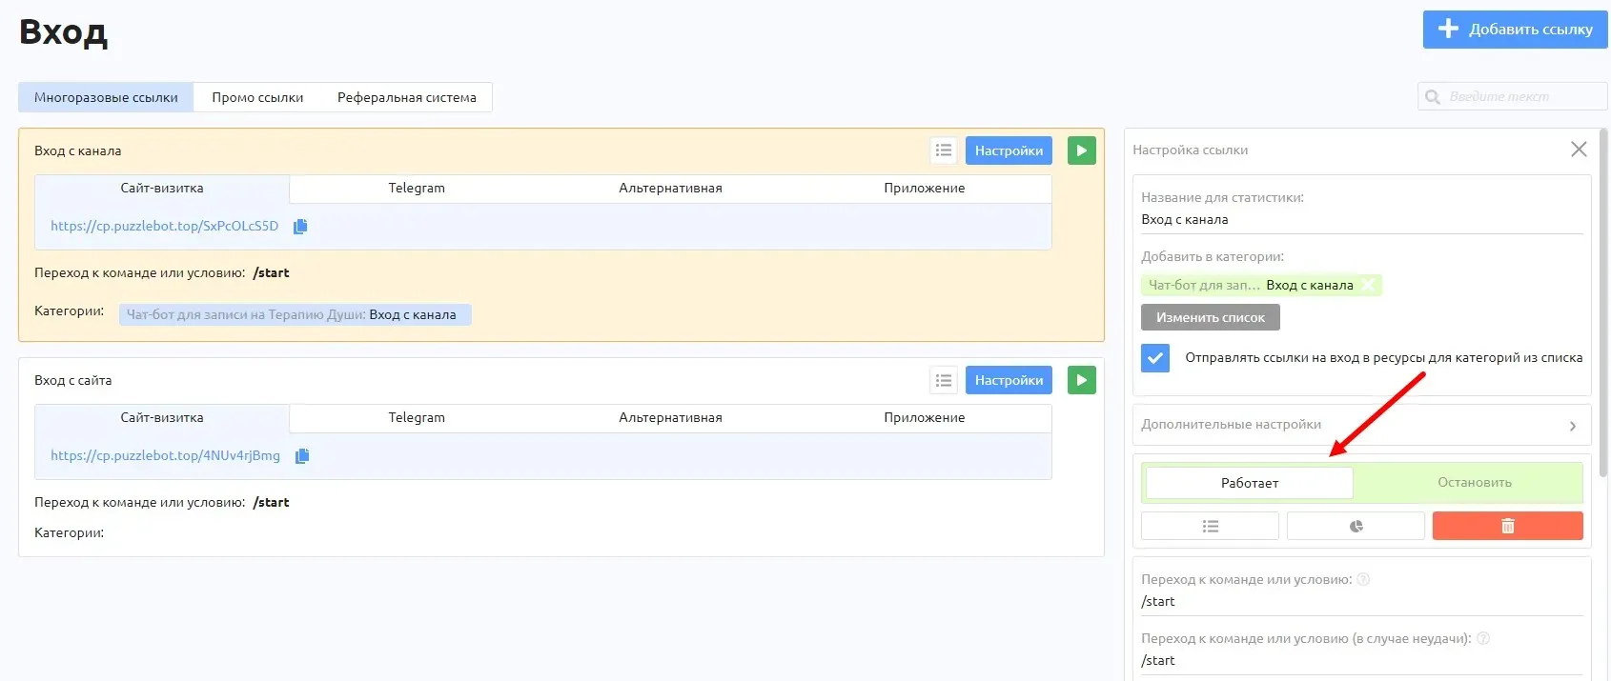Select Сайт-визитка tab in Вход с канала
The width and height of the screenshot is (1611, 681).
(162, 189)
